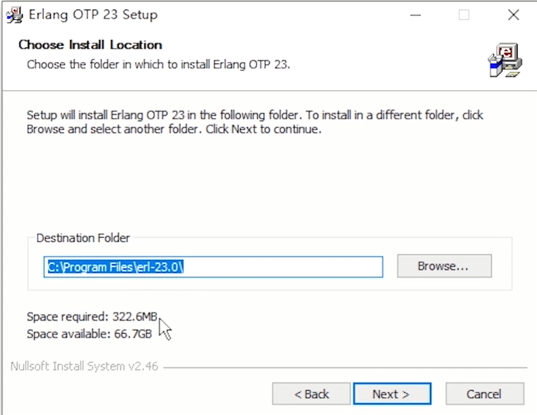Click the Destination Folder group label

coord(83,238)
